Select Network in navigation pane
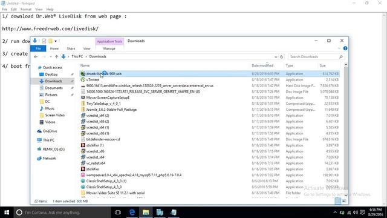Viewport: 387px width, 218px height. (49, 159)
